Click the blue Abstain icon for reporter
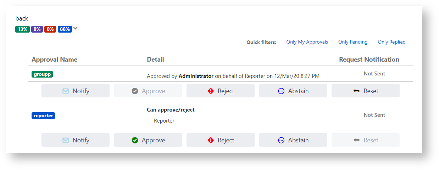439x170 pixels. coord(281,140)
